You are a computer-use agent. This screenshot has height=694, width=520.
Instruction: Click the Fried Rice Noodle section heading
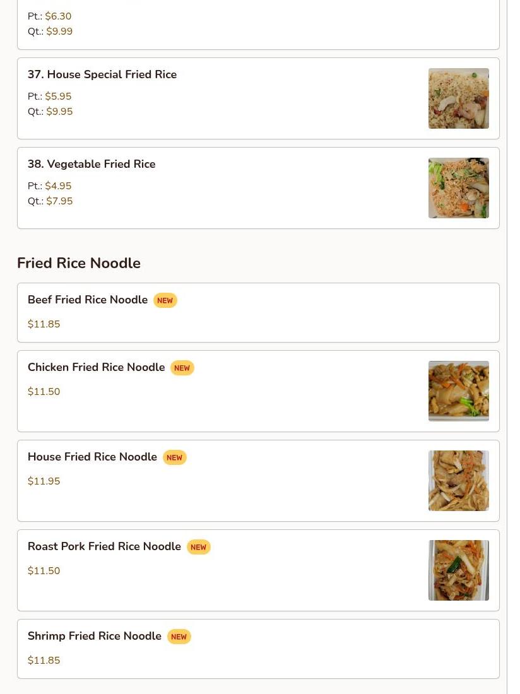click(79, 263)
